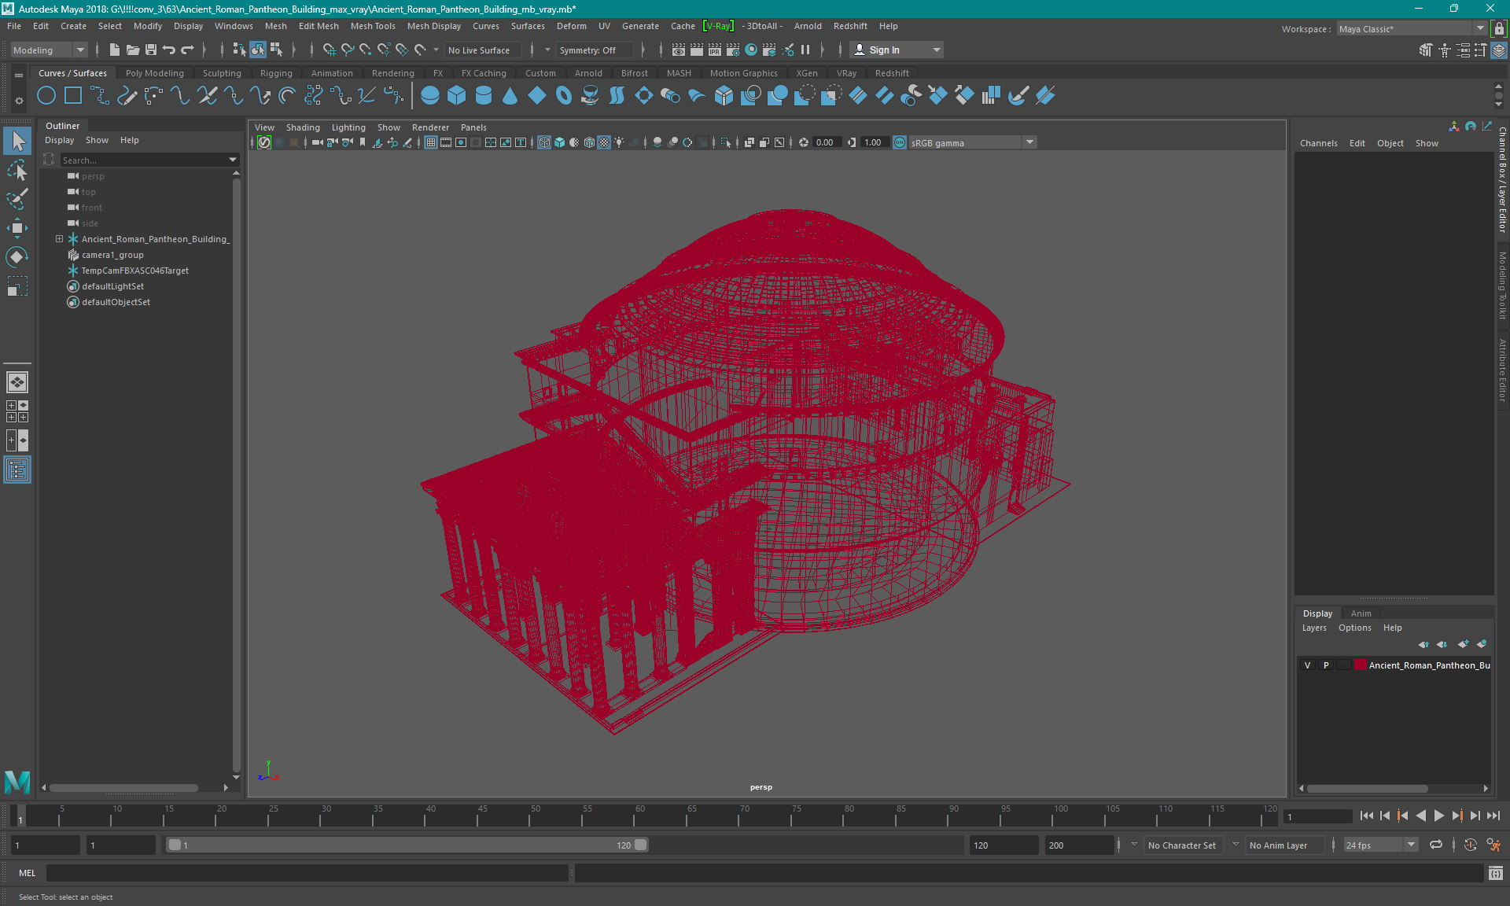Open the Modeling menu set dropdown
Image resolution: width=1510 pixels, height=906 pixels.
(x=49, y=50)
